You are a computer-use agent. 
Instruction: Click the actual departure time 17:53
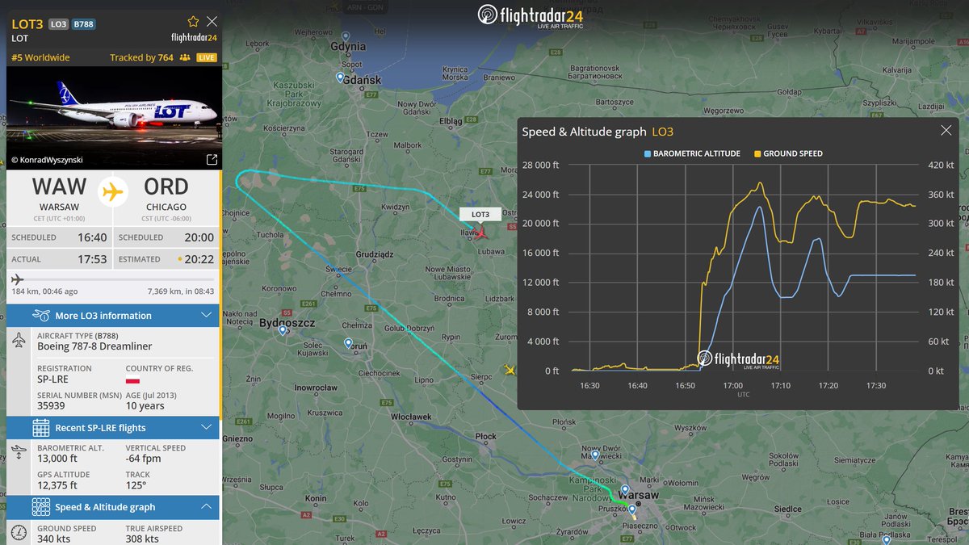[92, 259]
